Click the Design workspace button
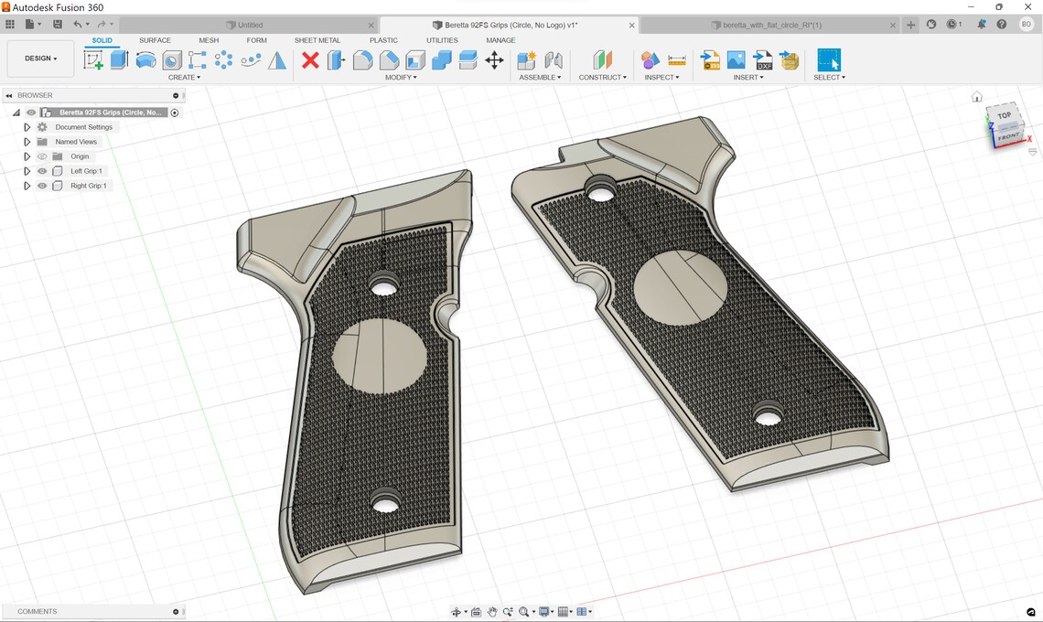 pos(38,58)
